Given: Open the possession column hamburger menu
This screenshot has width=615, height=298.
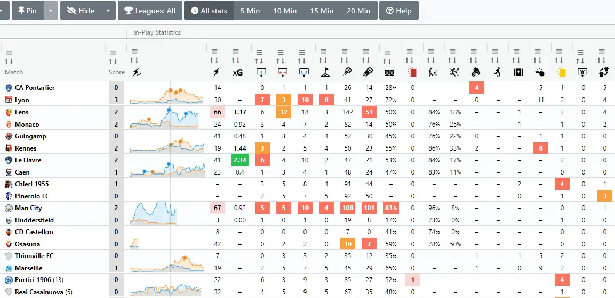Looking at the screenshot, I should 387,53.
